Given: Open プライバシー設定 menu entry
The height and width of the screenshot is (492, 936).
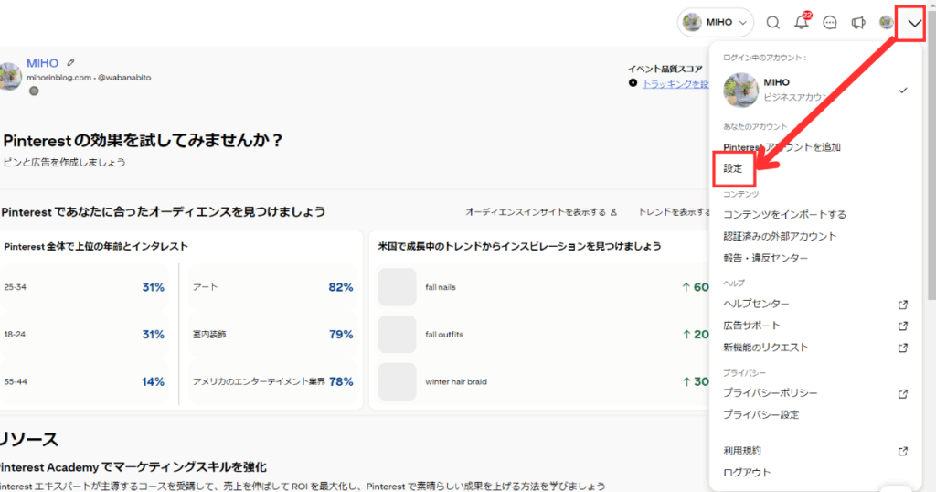Looking at the screenshot, I should [x=761, y=414].
